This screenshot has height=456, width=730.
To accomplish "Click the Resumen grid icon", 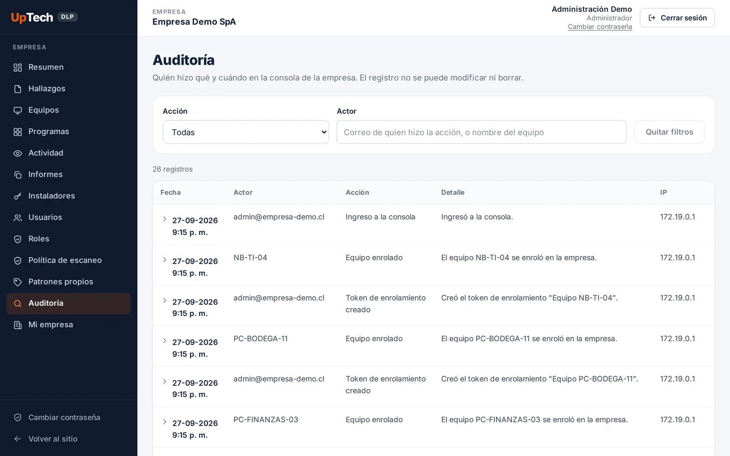I will click(18, 67).
